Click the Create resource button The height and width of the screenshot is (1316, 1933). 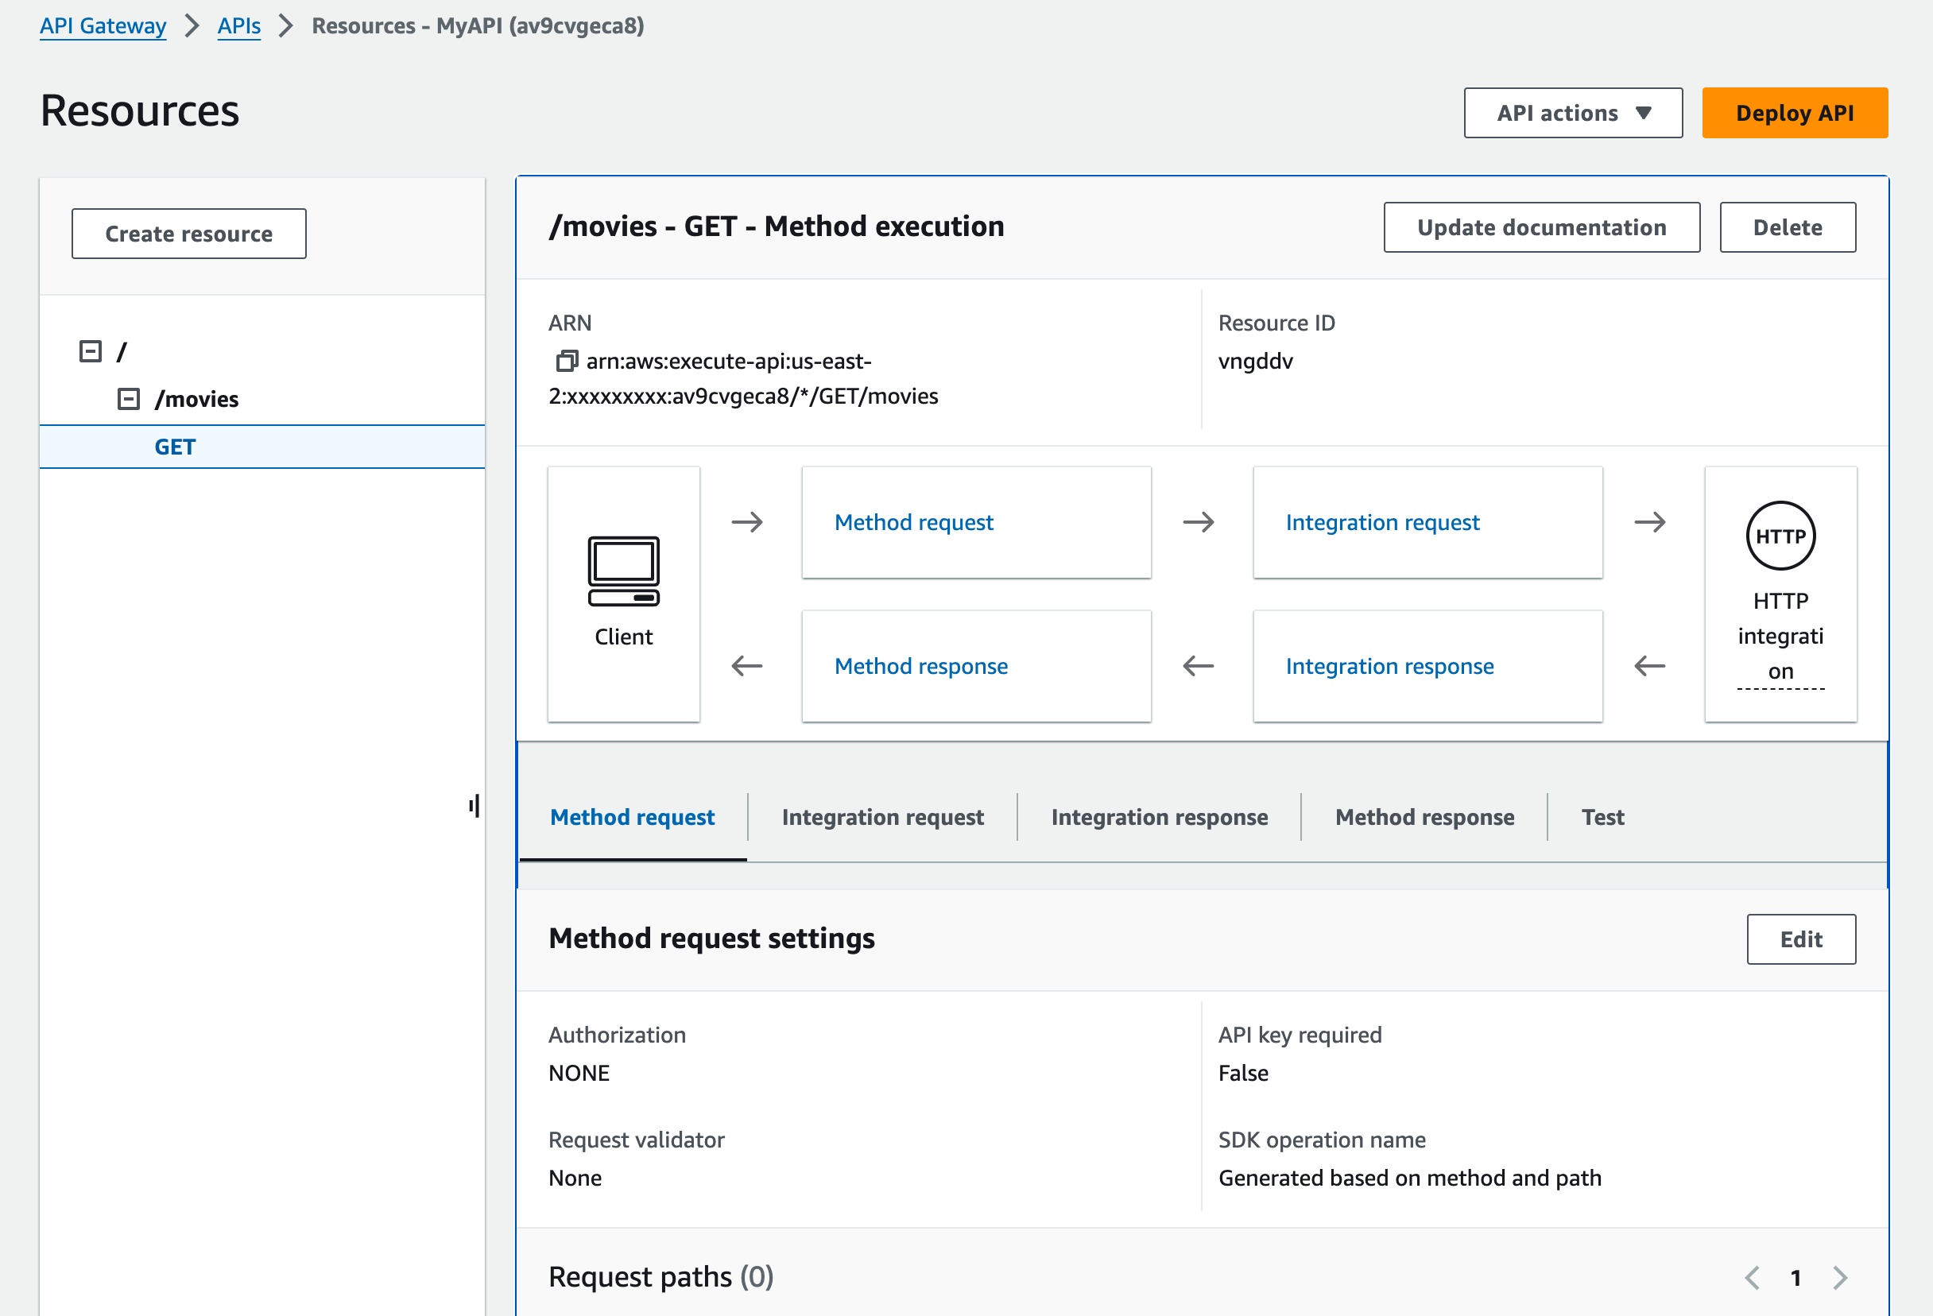(189, 234)
